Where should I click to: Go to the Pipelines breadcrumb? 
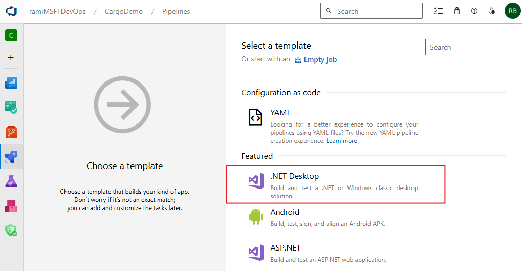click(x=176, y=11)
